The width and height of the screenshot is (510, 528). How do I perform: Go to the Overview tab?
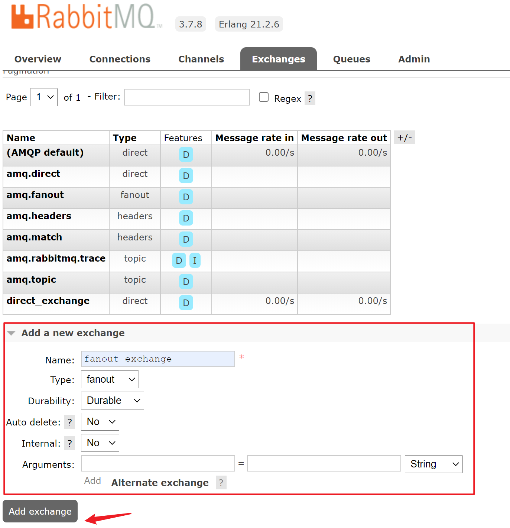[x=38, y=59]
